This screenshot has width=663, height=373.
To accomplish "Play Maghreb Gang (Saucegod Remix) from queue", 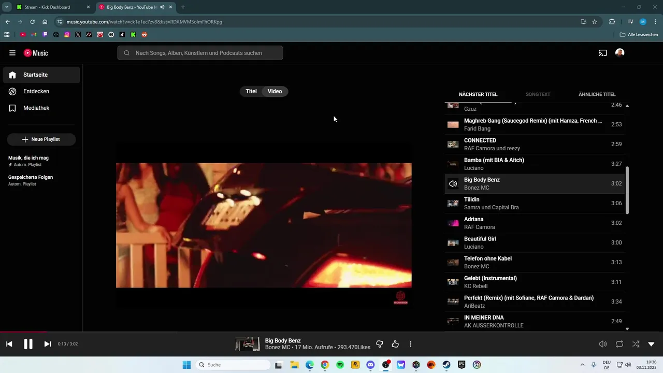I will click(535, 124).
